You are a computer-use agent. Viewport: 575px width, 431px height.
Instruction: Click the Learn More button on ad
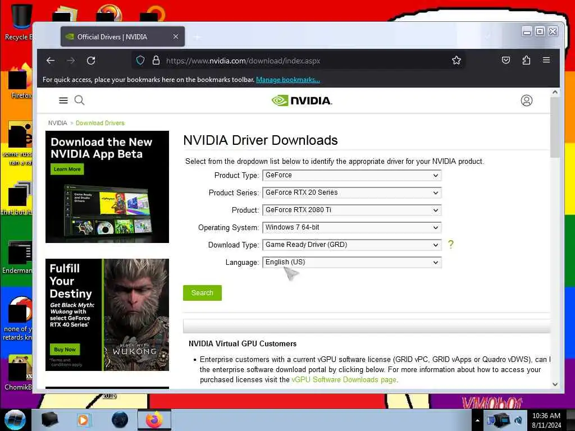point(67,169)
